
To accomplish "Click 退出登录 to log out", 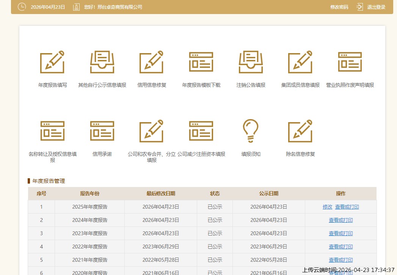I will click(376, 7).
